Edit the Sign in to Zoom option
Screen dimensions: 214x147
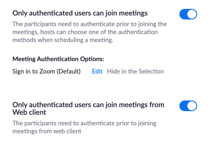(x=97, y=71)
